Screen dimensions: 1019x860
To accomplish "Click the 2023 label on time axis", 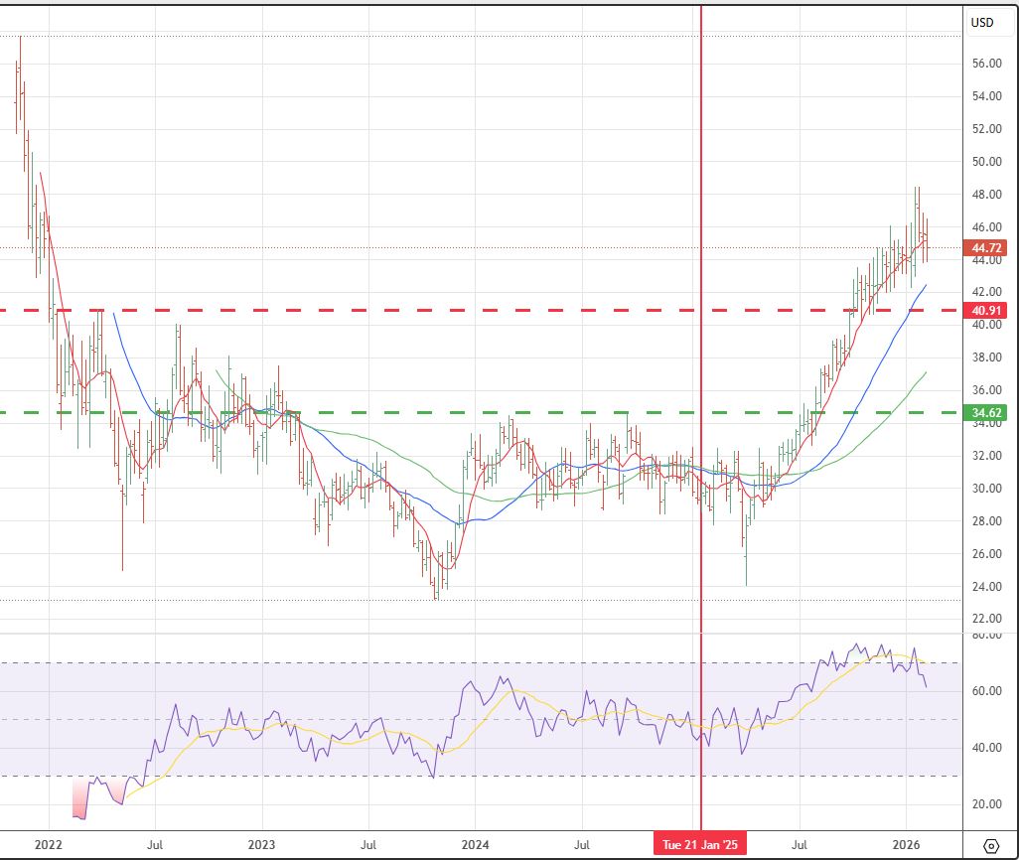I will point(261,845).
